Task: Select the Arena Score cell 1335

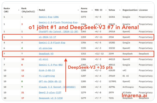Action: (83, 48)
